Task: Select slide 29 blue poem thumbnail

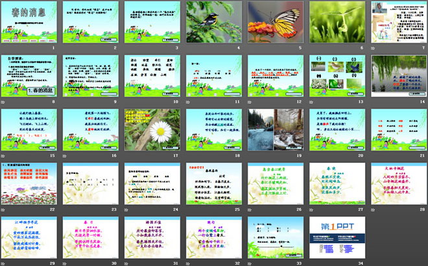Action: [x=29, y=237]
